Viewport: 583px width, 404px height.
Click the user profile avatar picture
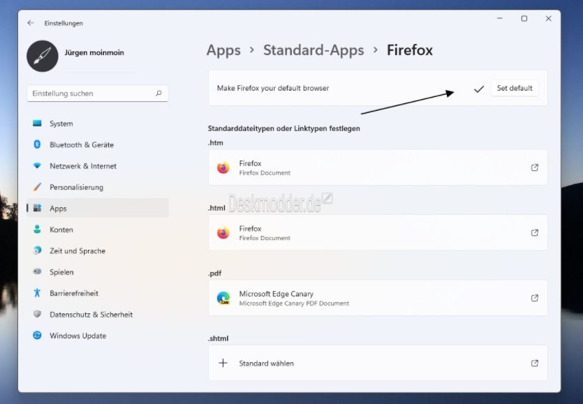point(42,56)
